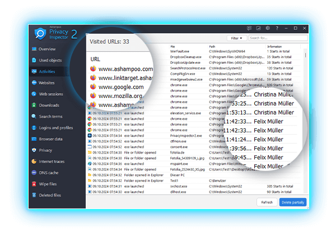Click the Downloads arrow icon
Image resolution: width=336 pixels, height=241 pixels.
click(x=34, y=105)
